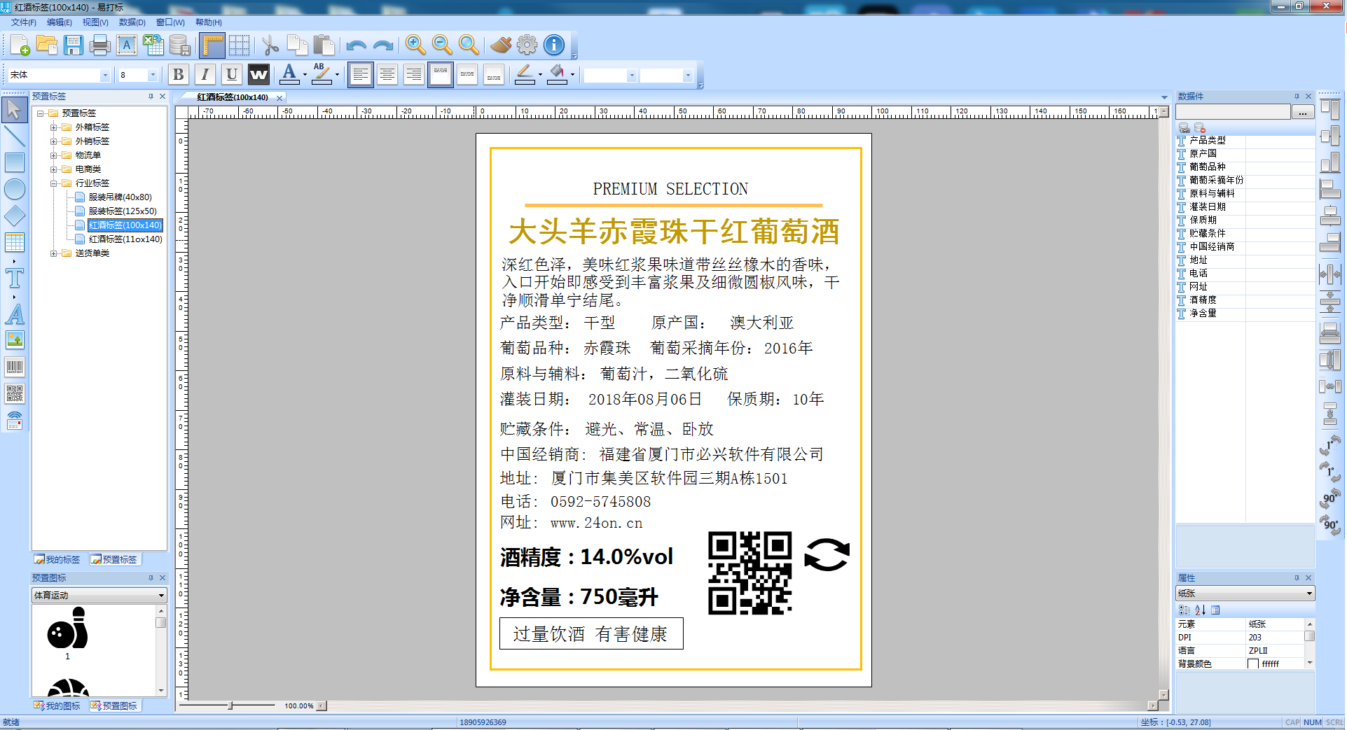Image resolution: width=1347 pixels, height=730 pixels.
Task: Paste from clipboard icon
Action: coord(324,45)
